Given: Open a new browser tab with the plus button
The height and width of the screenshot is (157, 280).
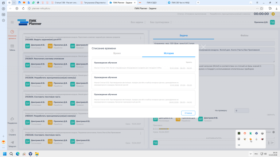Looking at the screenshot, I should [198, 3].
